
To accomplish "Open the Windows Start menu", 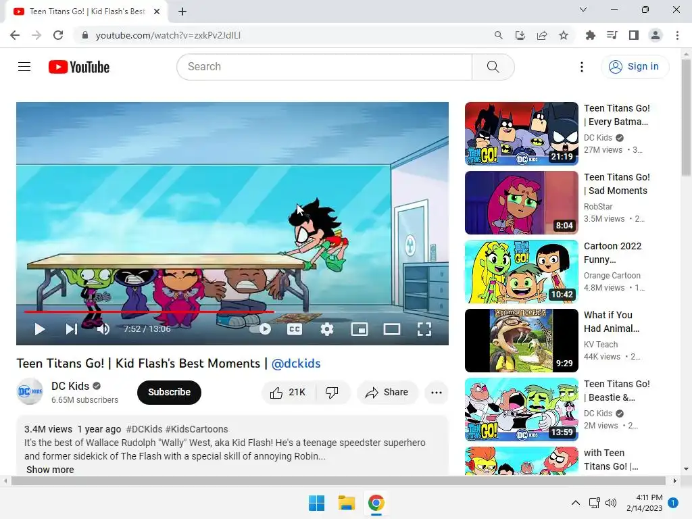I will pos(316,503).
